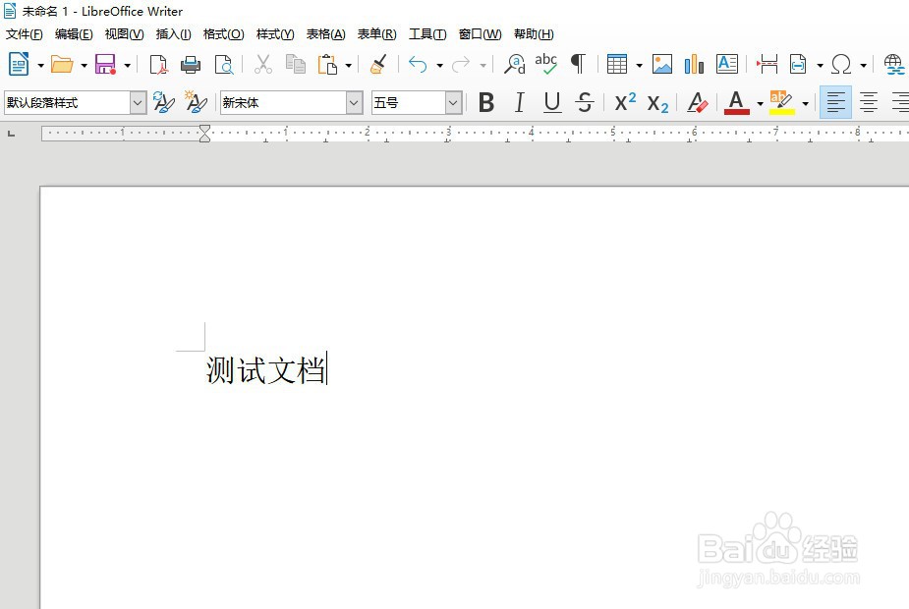Click the Print button

tap(189, 64)
